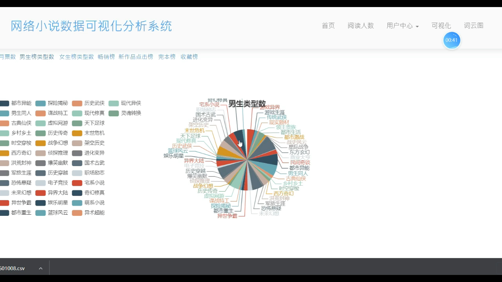
Task: Open the 词云图 page
Action: tap(474, 25)
